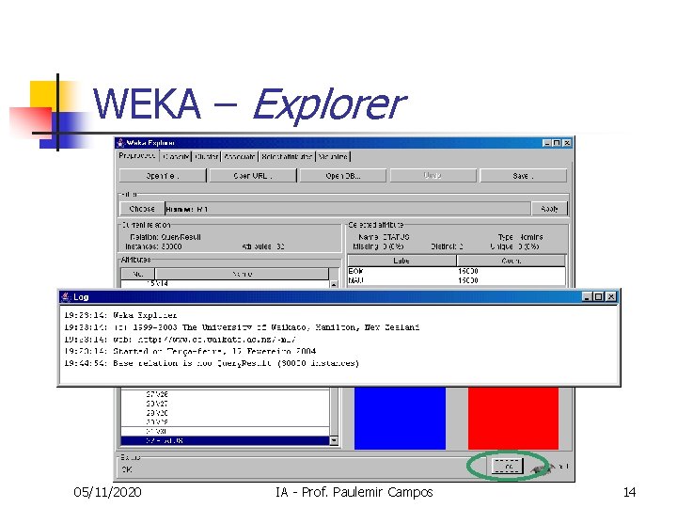Switch to the Associate tab

pos(240,156)
